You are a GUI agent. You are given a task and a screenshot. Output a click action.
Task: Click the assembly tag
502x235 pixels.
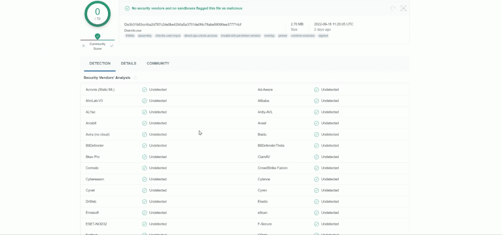145,36
